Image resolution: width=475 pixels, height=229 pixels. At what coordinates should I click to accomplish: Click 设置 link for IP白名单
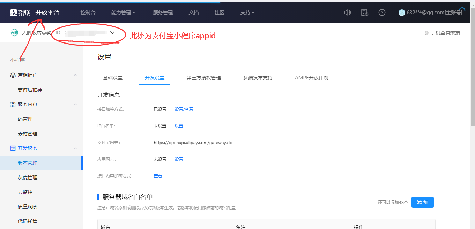click(x=179, y=126)
